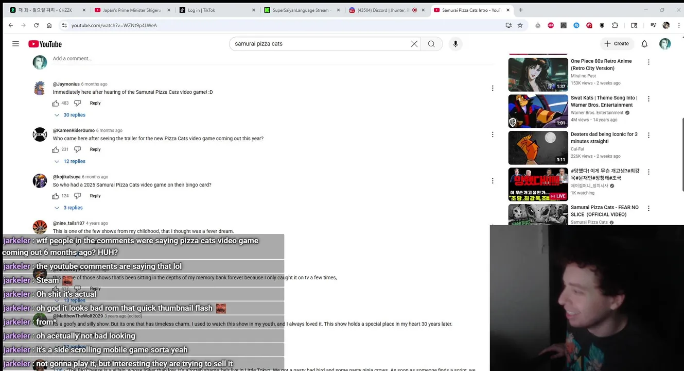
Task: Bookmark this page with the star icon
Action: [x=520, y=25]
